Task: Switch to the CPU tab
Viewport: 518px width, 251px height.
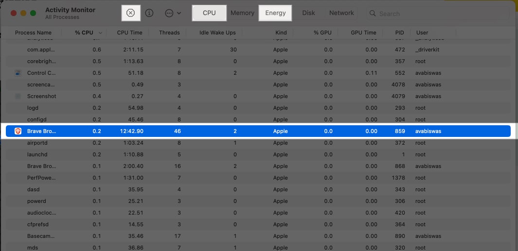Action: pyautogui.click(x=209, y=13)
